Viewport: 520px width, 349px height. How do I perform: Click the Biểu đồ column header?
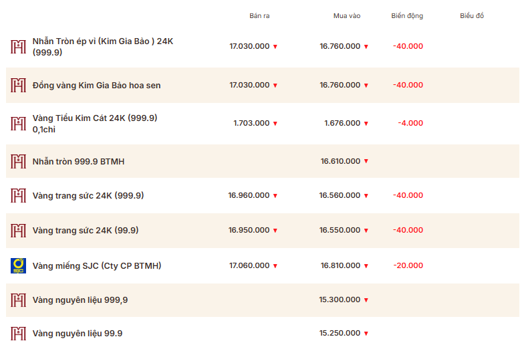coord(472,15)
